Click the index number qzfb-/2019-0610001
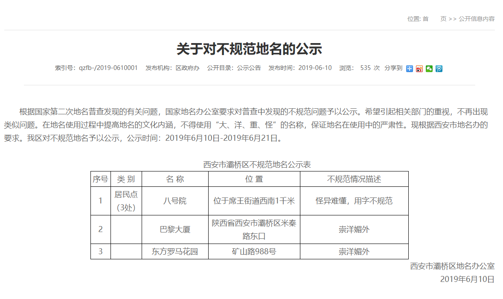Screen dimensions: 503x299 coord(108,68)
